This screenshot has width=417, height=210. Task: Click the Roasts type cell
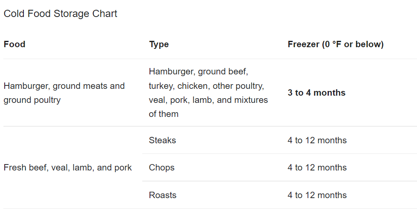coord(162,195)
